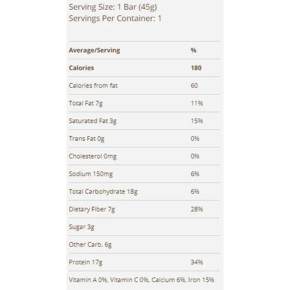Select the Saturated Fat 3g row

click(144, 121)
